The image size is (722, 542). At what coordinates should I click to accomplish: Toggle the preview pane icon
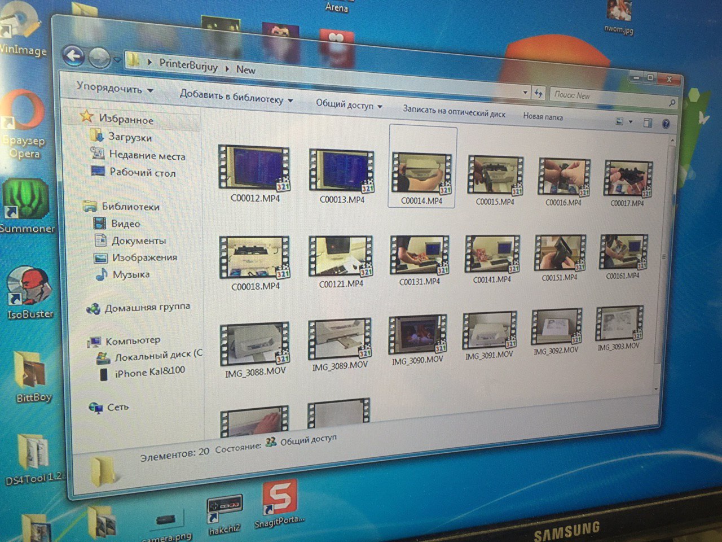[648, 123]
